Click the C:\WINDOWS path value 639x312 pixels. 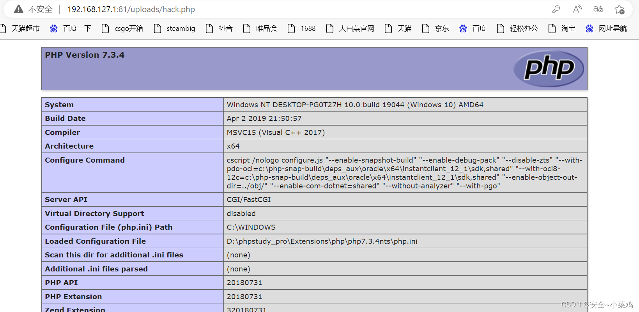coord(251,227)
